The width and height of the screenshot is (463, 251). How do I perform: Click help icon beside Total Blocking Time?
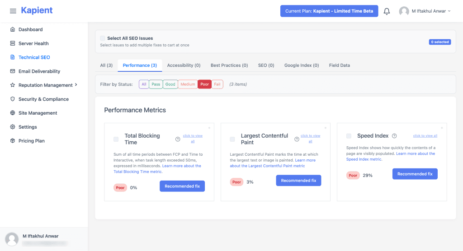(178, 139)
